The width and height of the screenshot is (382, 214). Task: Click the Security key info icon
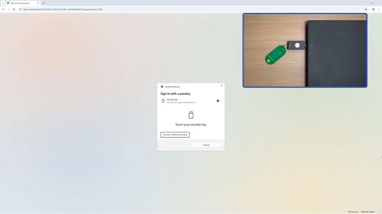pos(218,101)
